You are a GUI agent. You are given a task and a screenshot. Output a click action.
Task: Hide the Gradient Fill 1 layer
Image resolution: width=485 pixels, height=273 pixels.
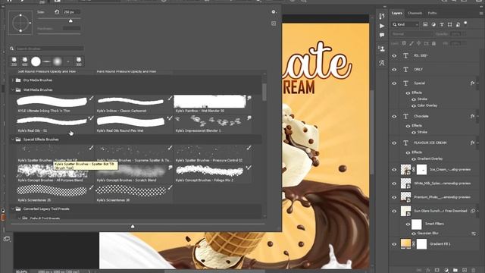pos(394,244)
